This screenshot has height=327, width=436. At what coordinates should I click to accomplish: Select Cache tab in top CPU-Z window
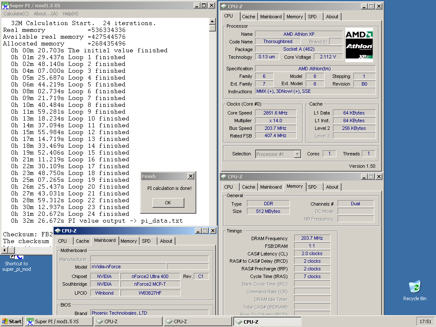tap(248, 17)
